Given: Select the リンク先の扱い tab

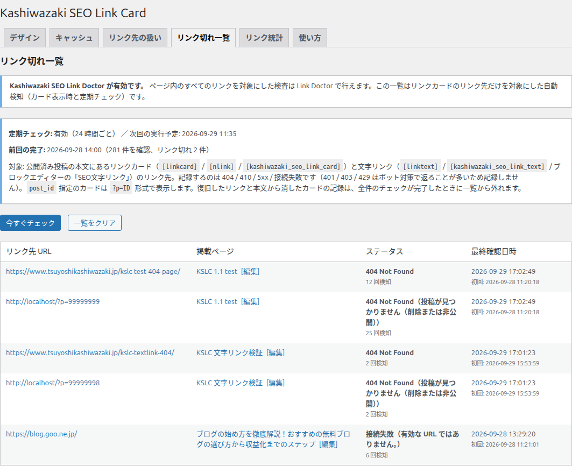Looking at the screenshot, I should pyautogui.click(x=135, y=38).
